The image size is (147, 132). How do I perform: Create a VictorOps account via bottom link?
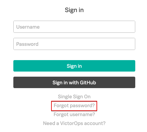click(74, 123)
